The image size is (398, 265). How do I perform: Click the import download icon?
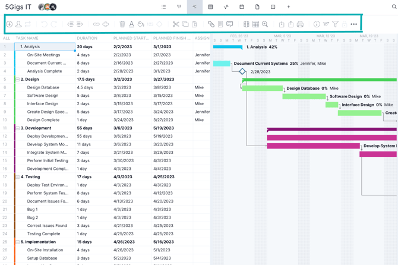pos(282,24)
